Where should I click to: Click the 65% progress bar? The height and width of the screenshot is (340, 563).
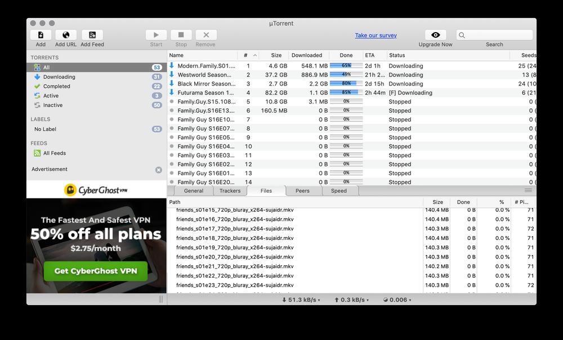pyautogui.click(x=346, y=66)
